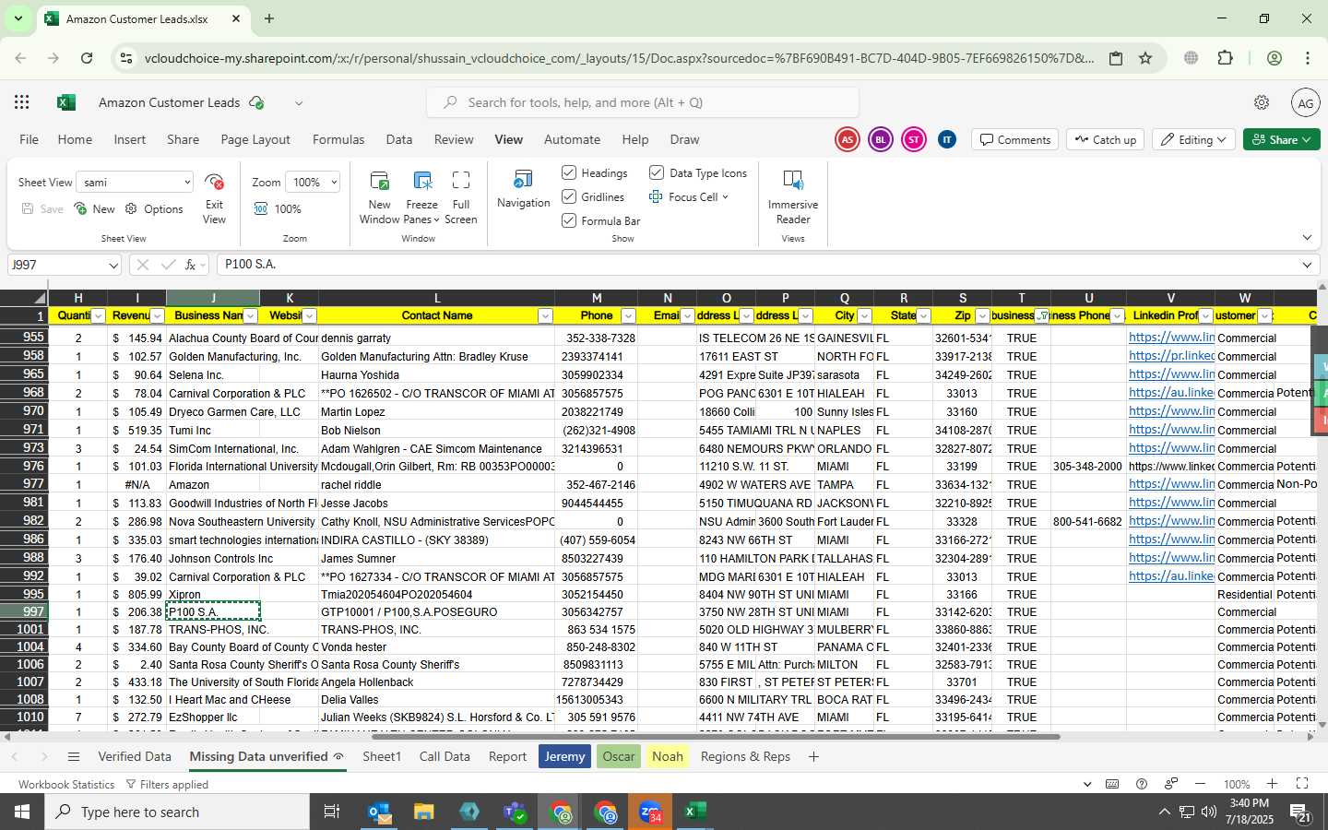Open LinkedIn link in row 958
The width and height of the screenshot is (1328, 830).
click(x=1171, y=357)
